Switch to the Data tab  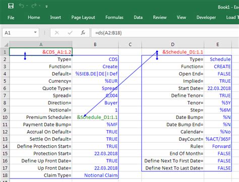coord(138,18)
